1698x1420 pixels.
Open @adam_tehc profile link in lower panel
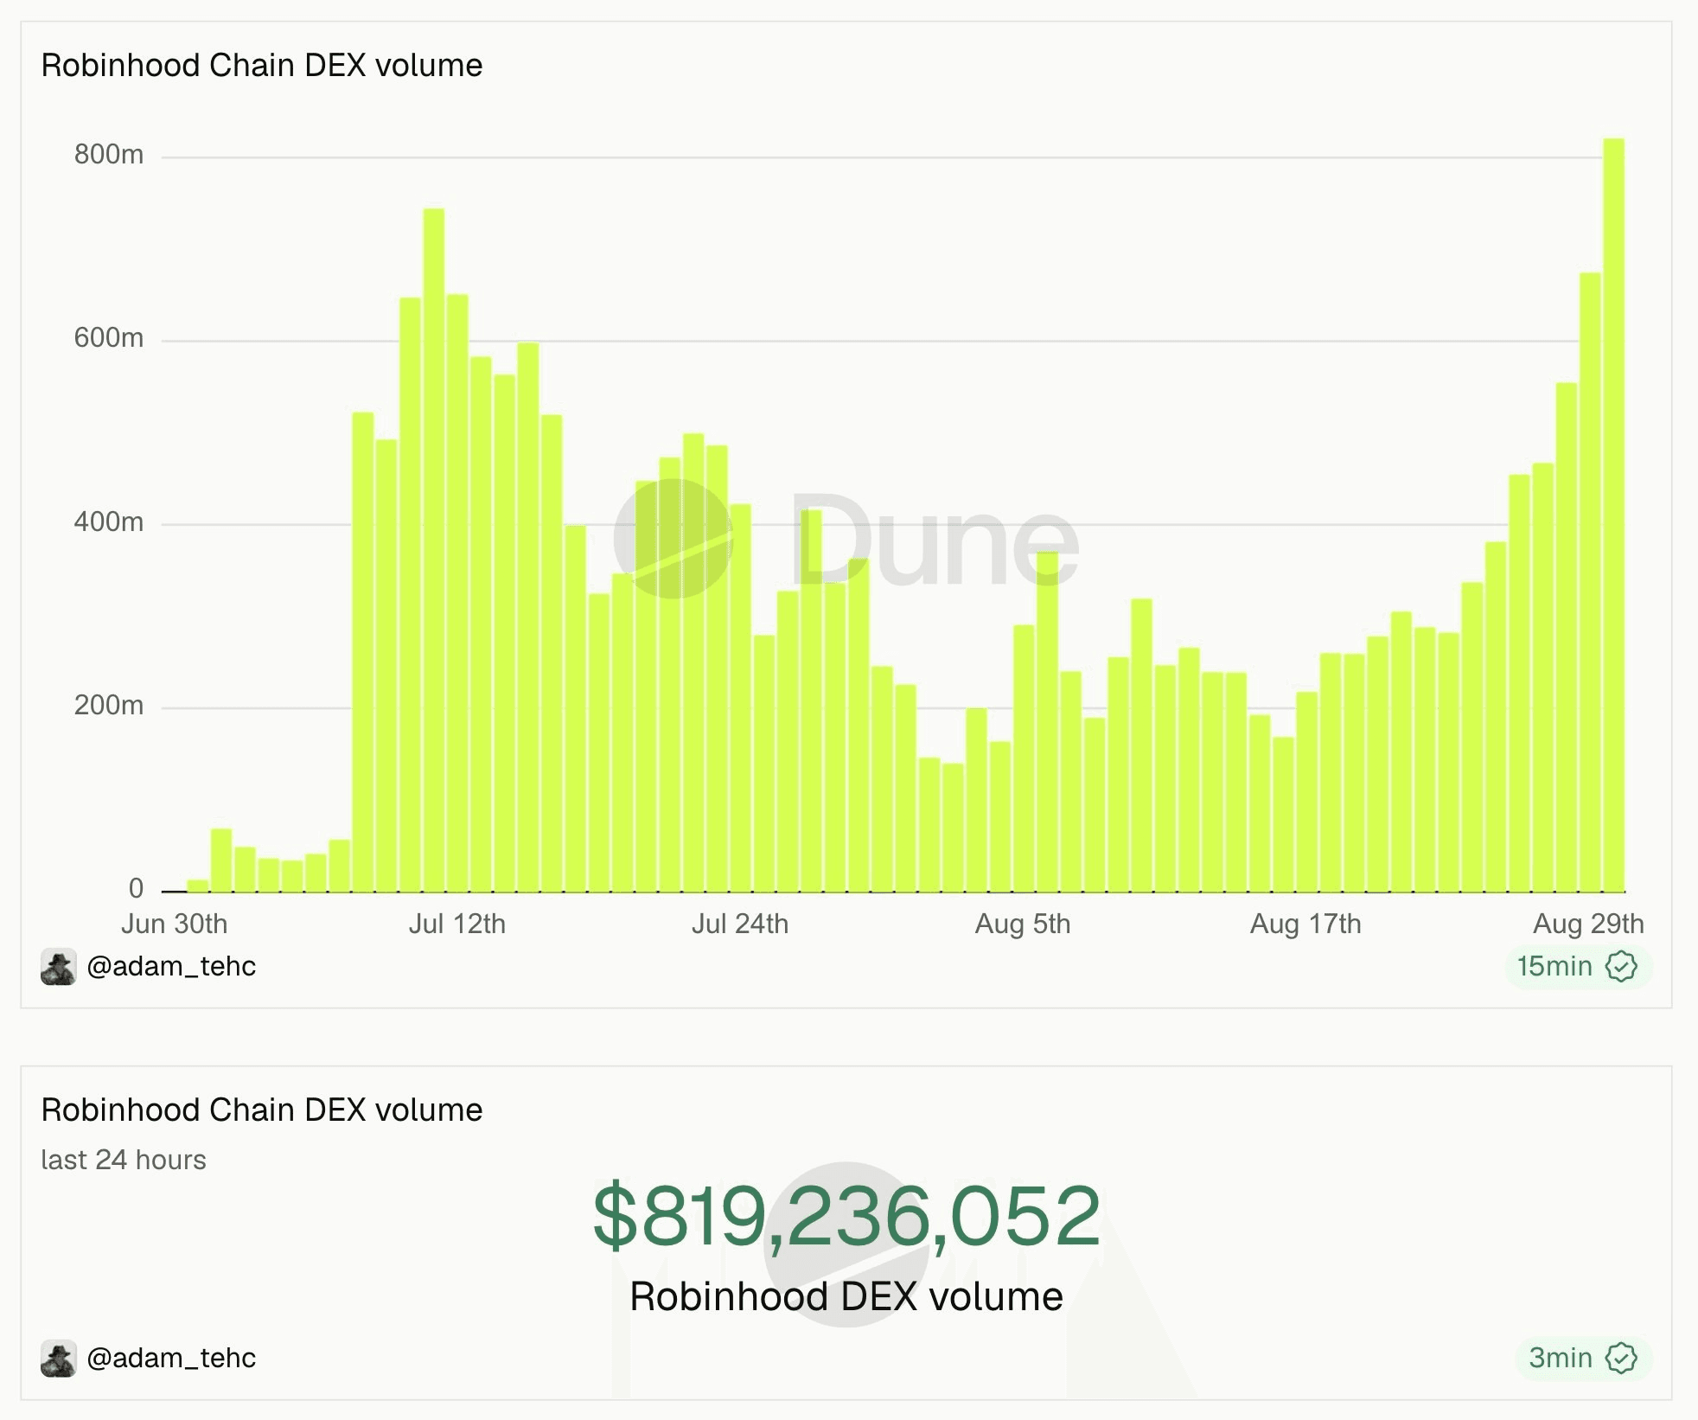point(171,1358)
